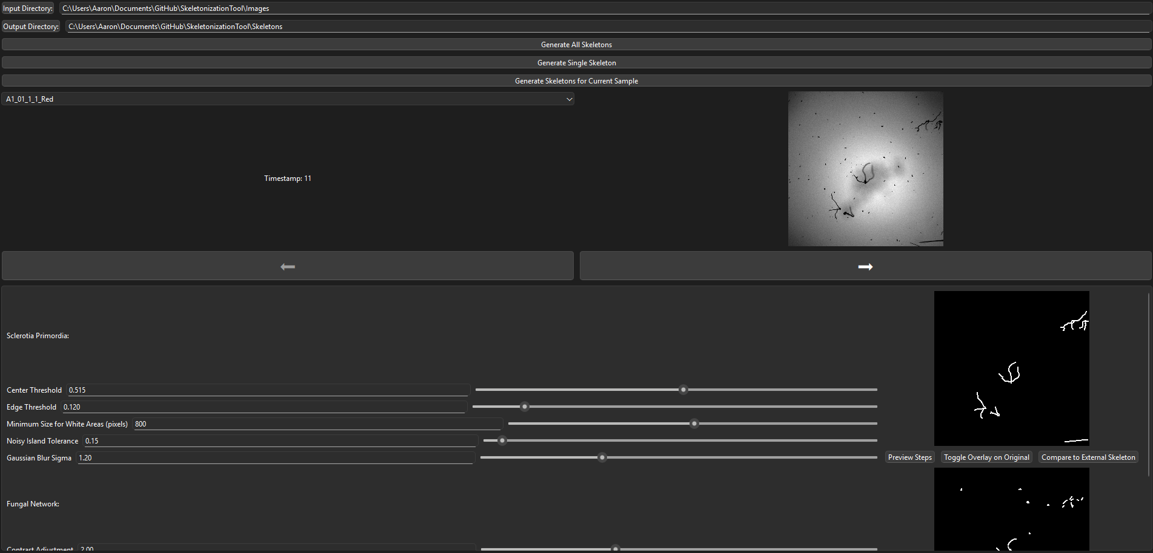
Task: Click the Sclerotia Primordia skeleton preview image
Action: tap(1011, 368)
